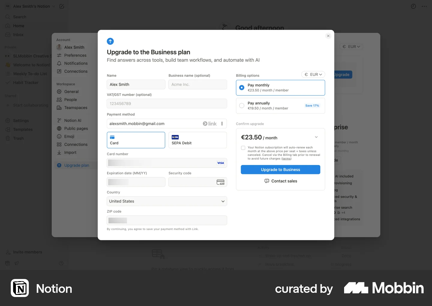This screenshot has width=432, height=306.
Task: Click the new page compose icon
Action: [62, 6]
